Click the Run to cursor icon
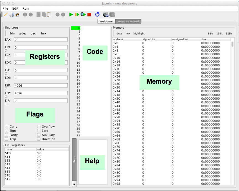The width and height of the screenshot is (239, 191). pos(83,14)
